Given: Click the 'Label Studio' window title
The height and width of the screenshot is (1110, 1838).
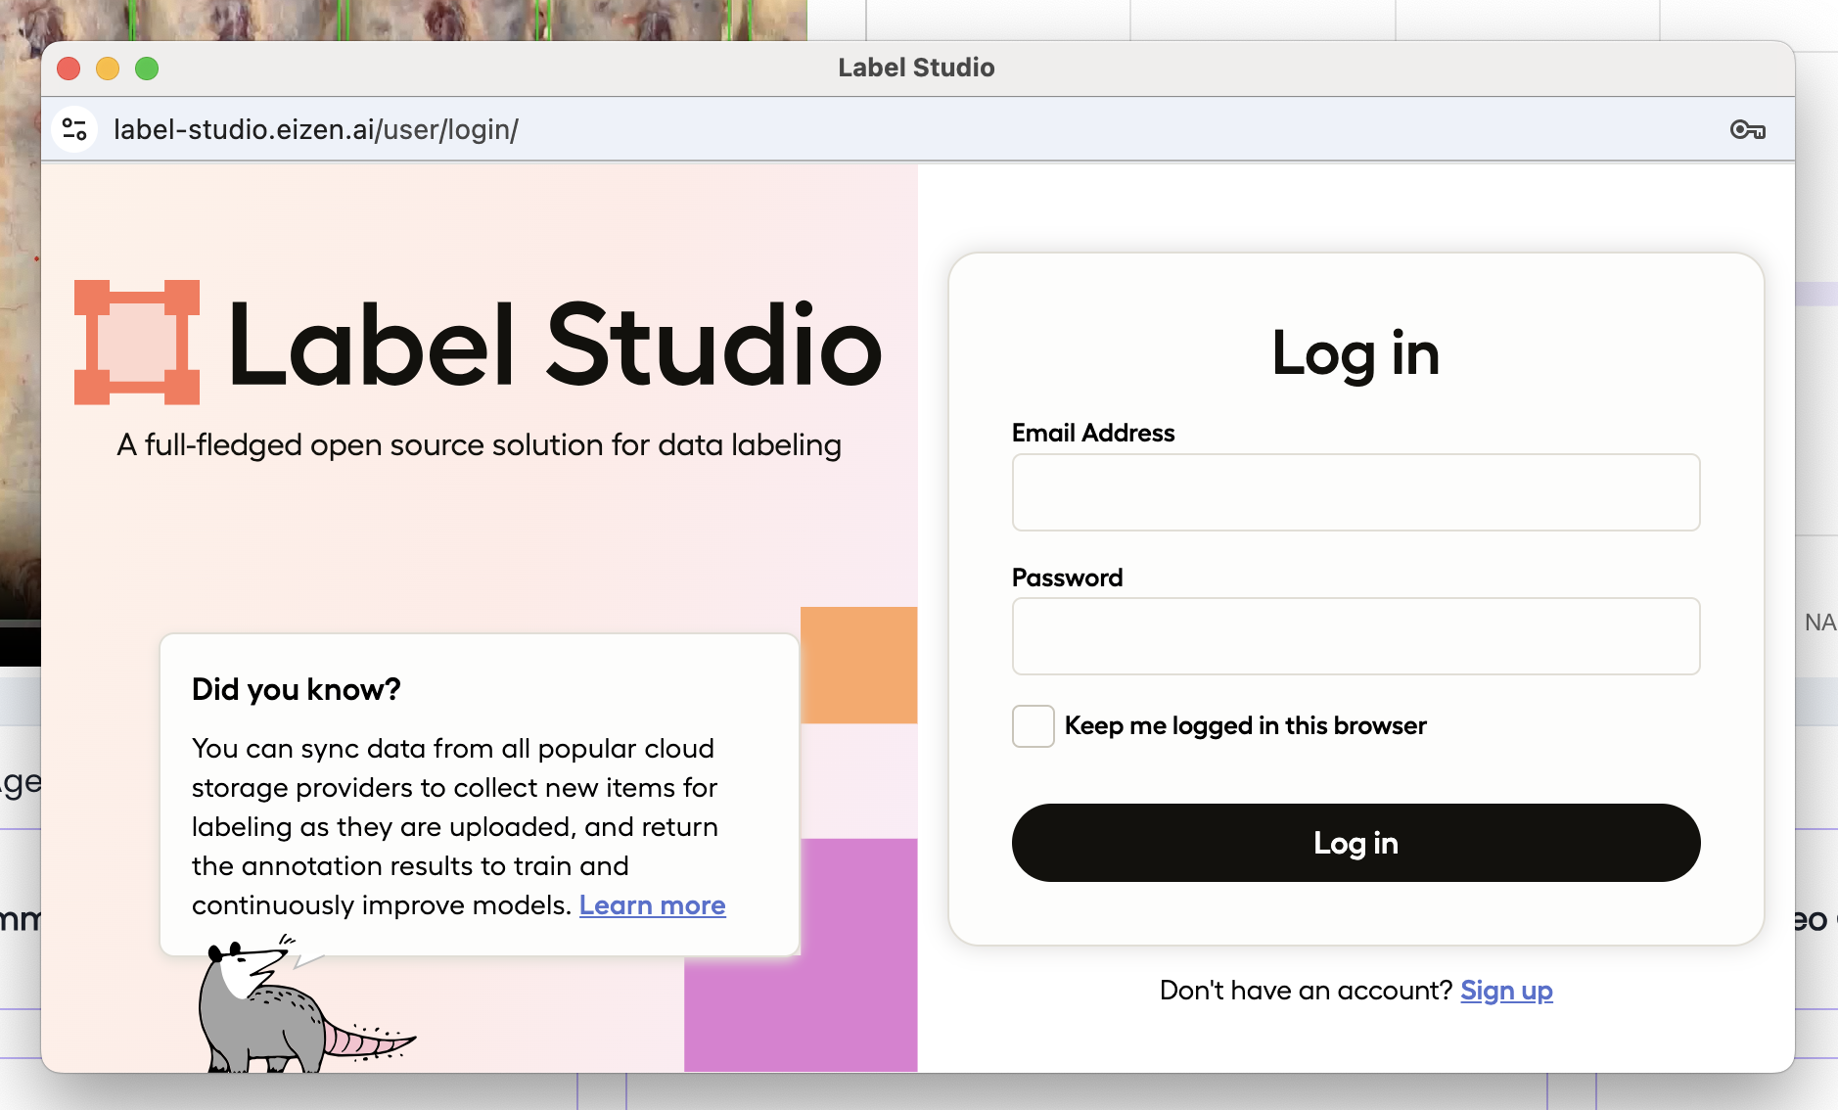Looking at the screenshot, I should [x=916, y=68].
